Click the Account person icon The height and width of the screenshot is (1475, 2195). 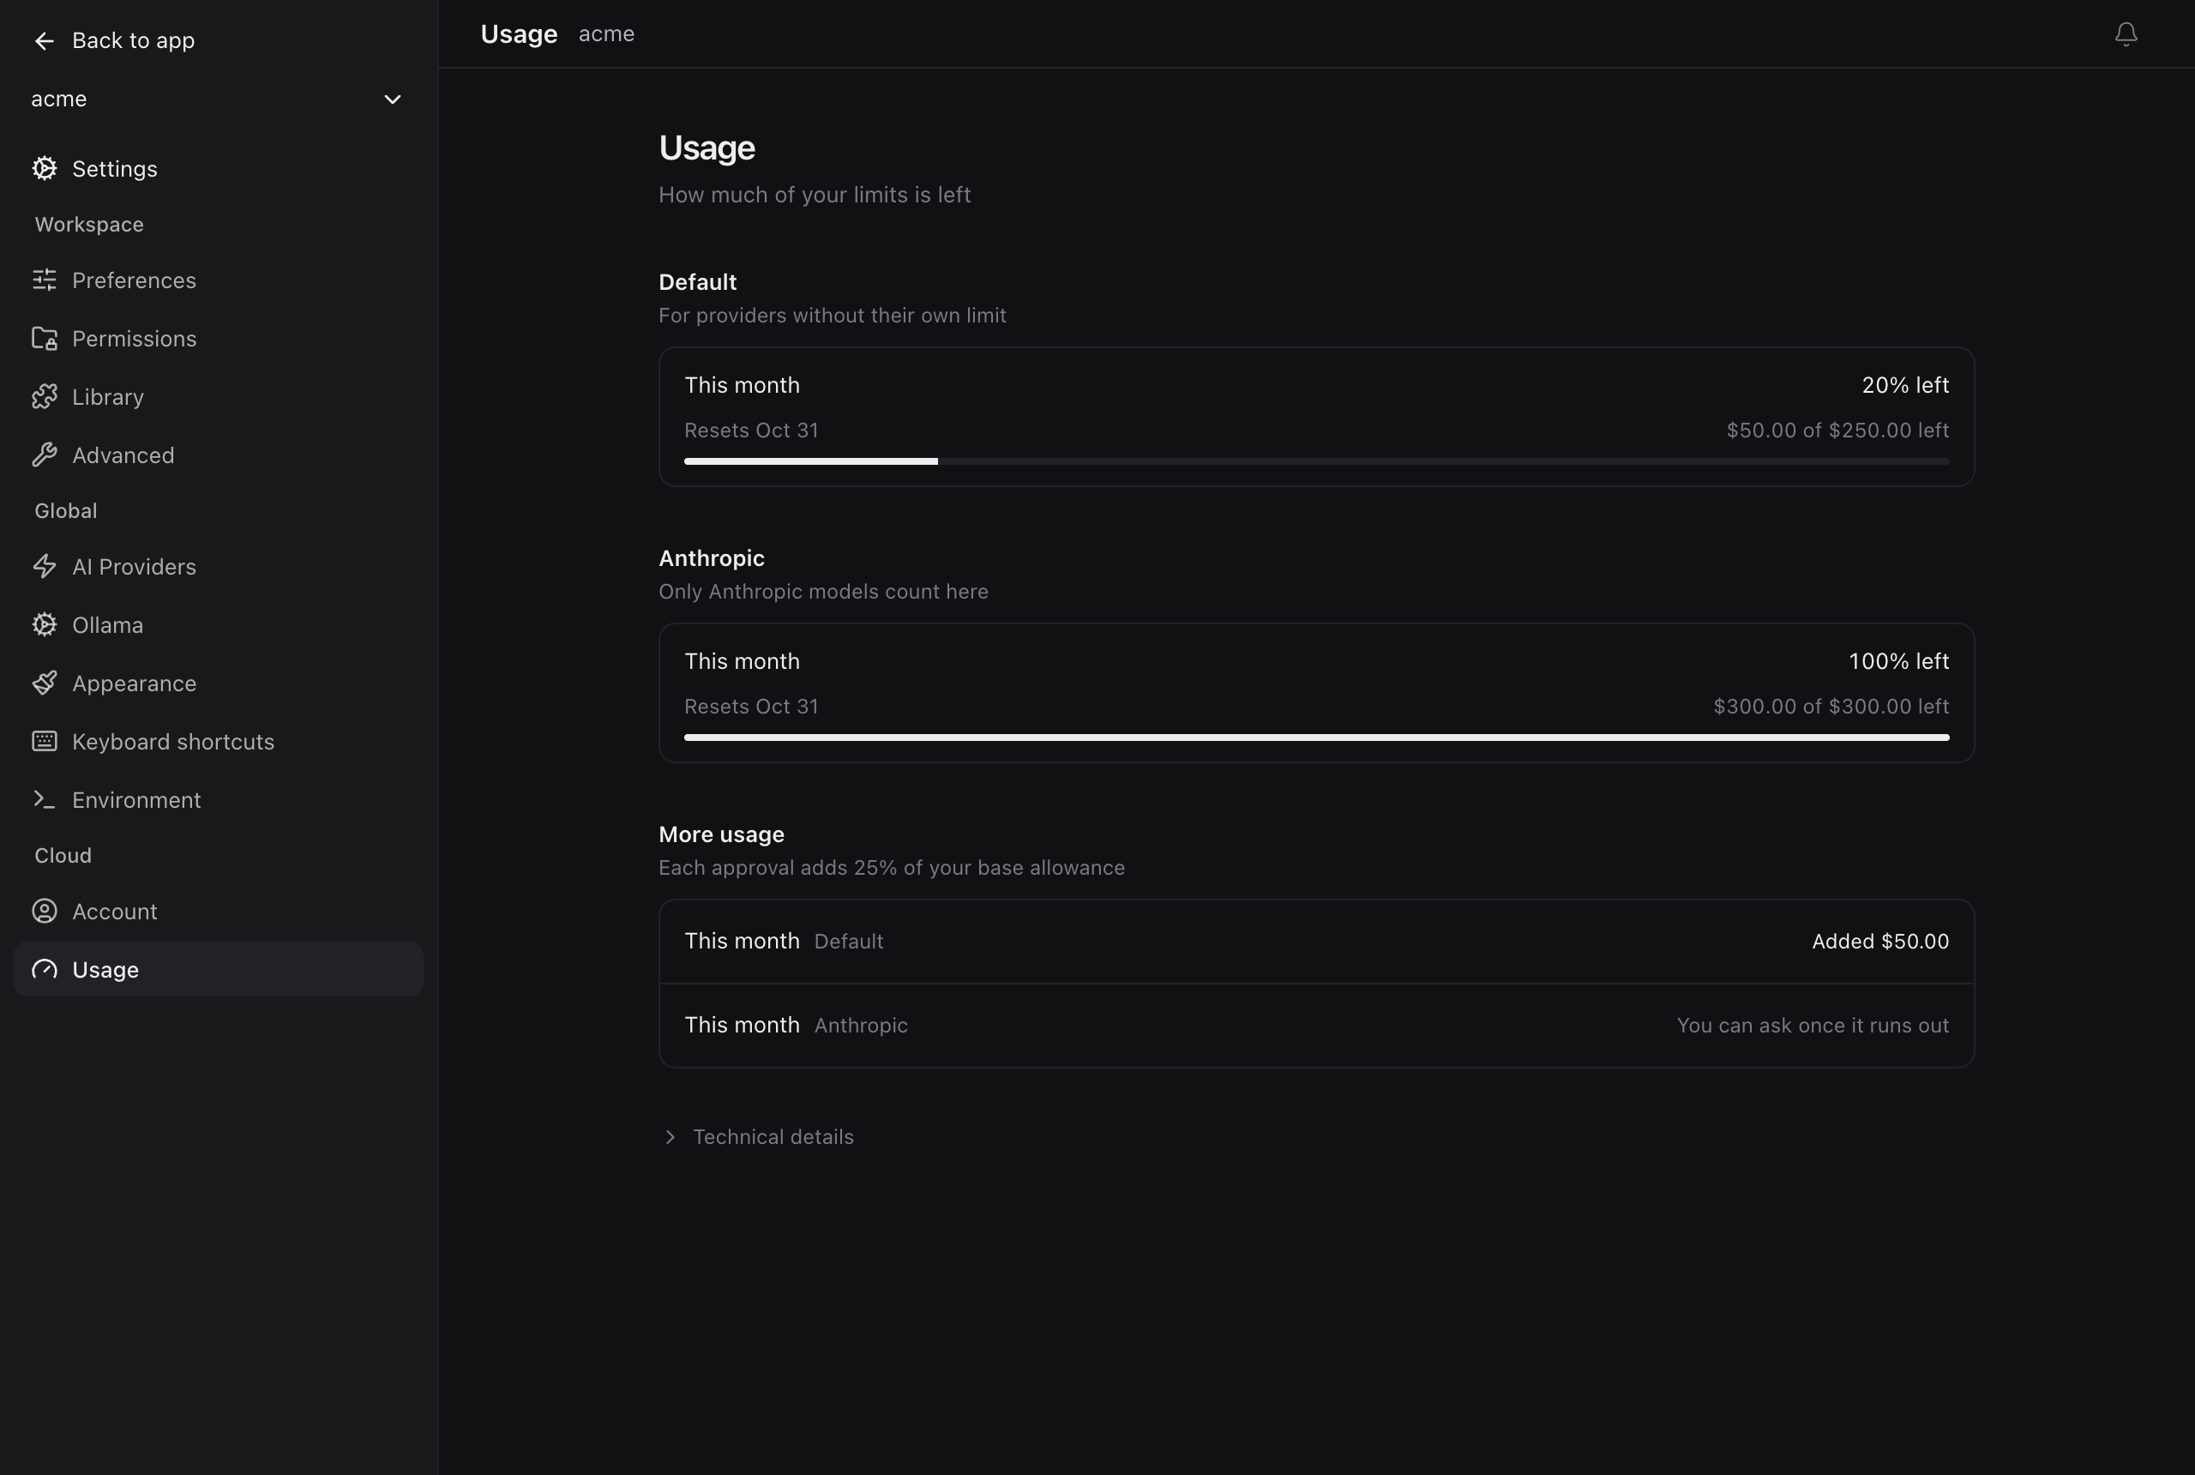[45, 912]
